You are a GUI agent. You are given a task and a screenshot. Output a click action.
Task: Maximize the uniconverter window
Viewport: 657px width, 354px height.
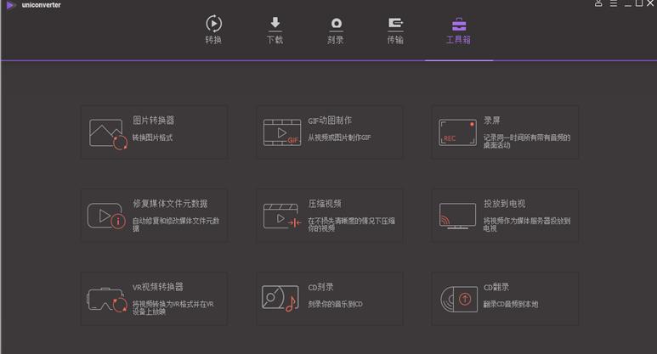(639, 3)
